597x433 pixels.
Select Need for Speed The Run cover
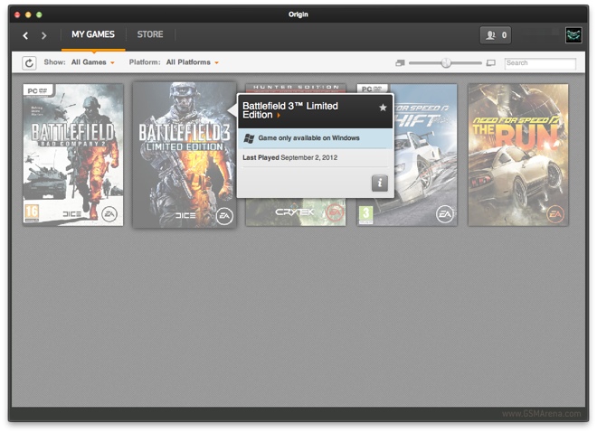[x=518, y=155]
